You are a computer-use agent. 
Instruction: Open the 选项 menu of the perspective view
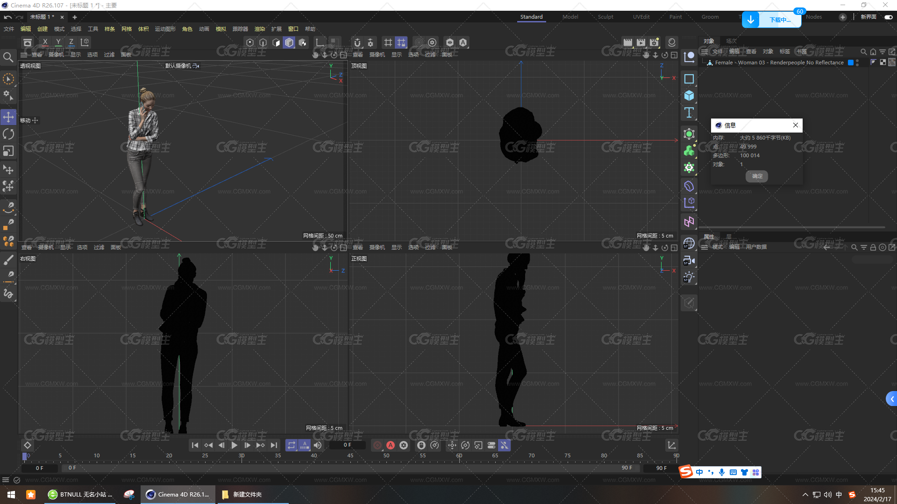click(x=93, y=55)
